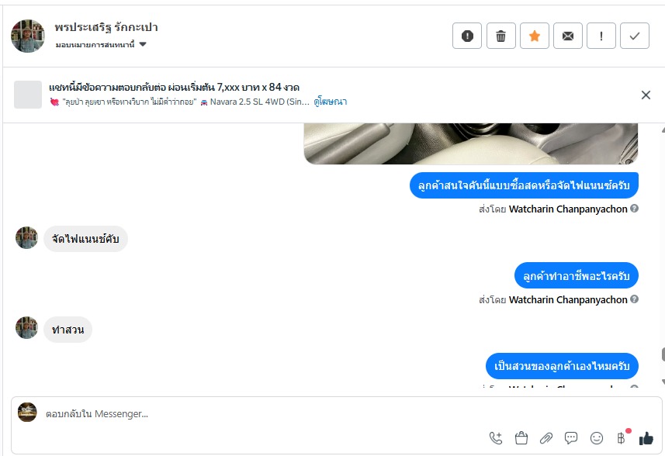665x456 pixels.
Task: Click the phone call request icon
Action: pyautogui.click(x=496, y=438)
